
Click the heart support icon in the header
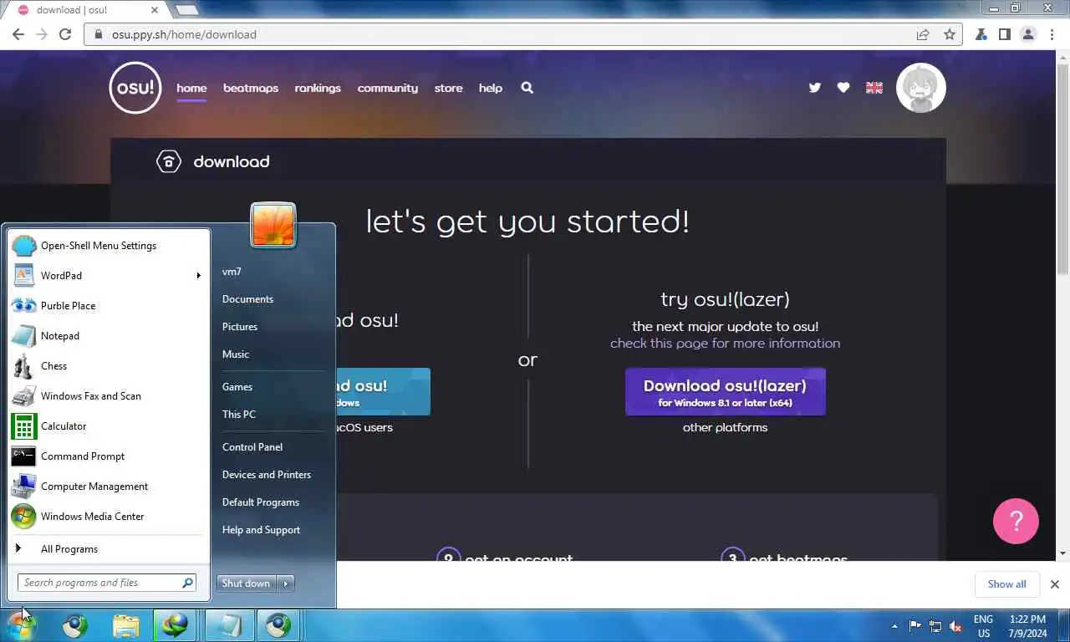(x=843, y=88)
